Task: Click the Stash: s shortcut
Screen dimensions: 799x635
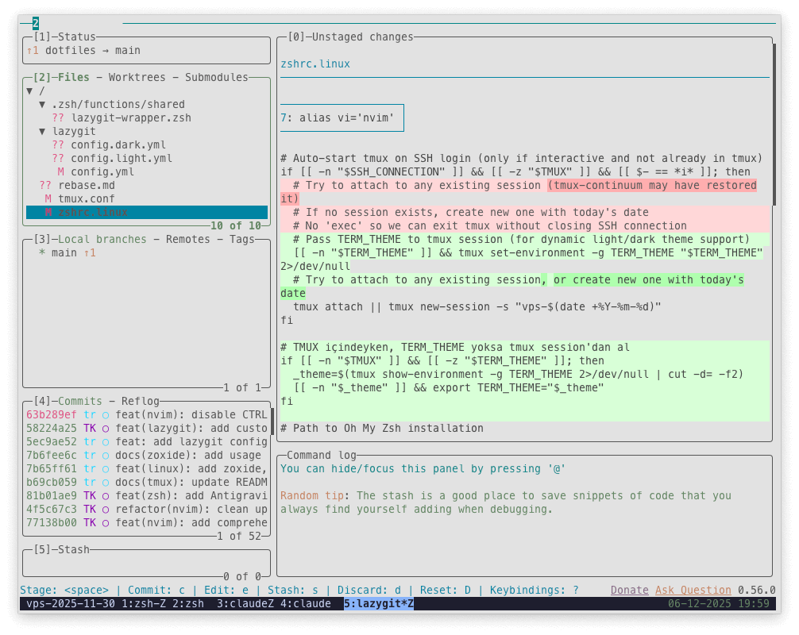Action: click(293, 591)
